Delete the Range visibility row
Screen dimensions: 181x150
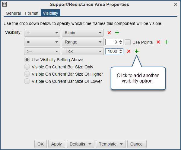pos(158,42)
